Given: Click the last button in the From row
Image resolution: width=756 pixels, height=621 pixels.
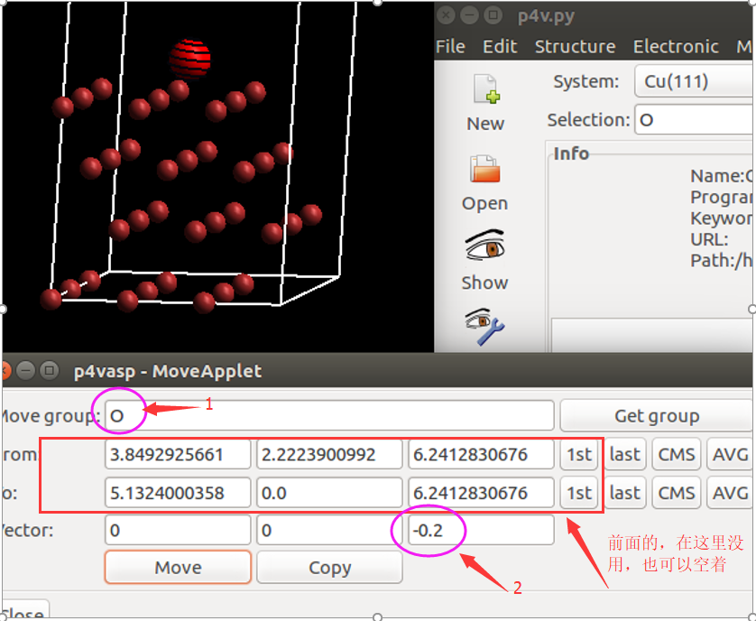Looking at the screenshot, I should (624, 455).
